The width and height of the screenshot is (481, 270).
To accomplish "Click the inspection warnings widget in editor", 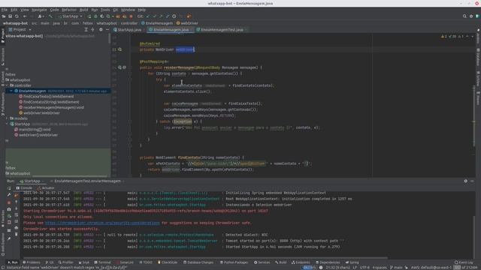I will pos(452,37).
